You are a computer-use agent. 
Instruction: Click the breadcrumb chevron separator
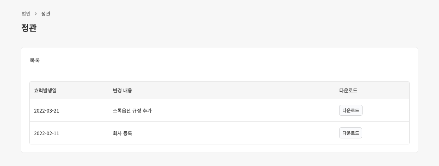(36, 14)
